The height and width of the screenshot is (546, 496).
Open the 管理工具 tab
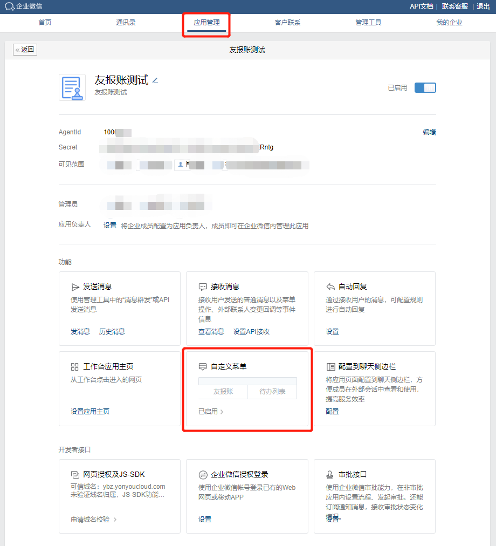[x=368, y=23]
